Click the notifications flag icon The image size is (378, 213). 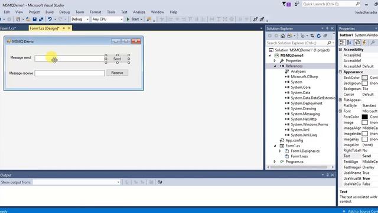pos(286,4)
